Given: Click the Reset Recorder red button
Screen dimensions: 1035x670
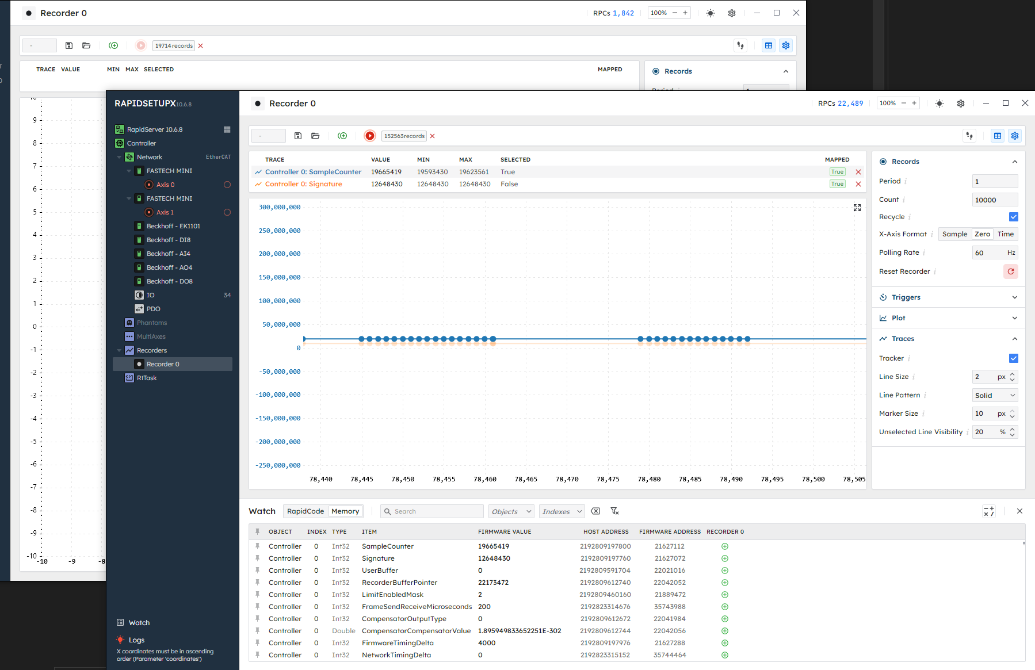Looking at the screenshot, I should coord(1010,271).
